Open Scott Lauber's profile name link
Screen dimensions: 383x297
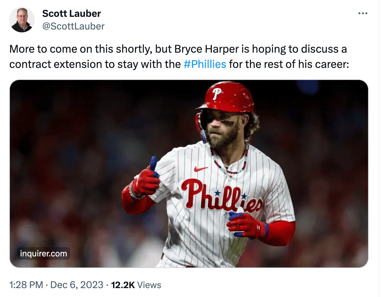click(x=71, y=13)
